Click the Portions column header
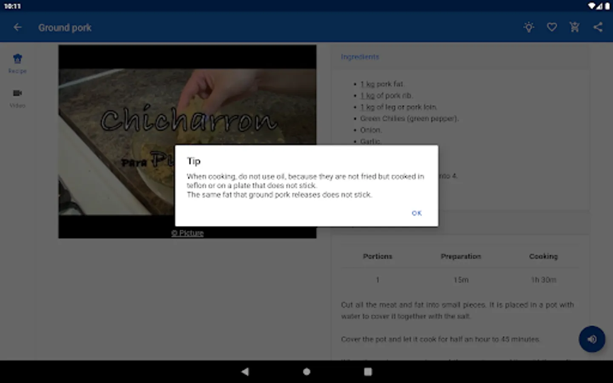Screen dimensions: 613x383 (x=378, y=256)
